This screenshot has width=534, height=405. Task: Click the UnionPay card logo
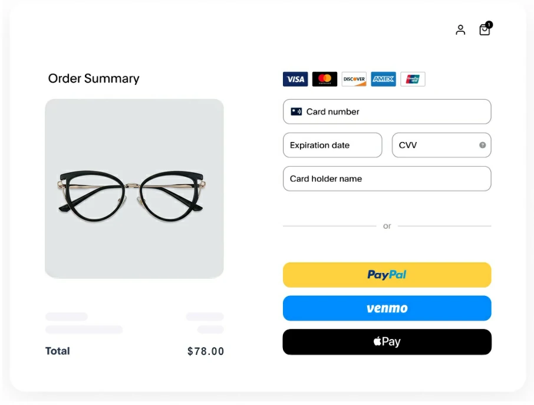point(413,79)
